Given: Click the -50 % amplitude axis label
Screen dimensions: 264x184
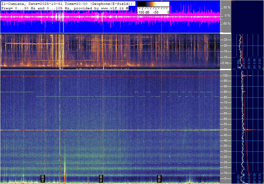Looking at the screenshot, I should coord(226,24).
